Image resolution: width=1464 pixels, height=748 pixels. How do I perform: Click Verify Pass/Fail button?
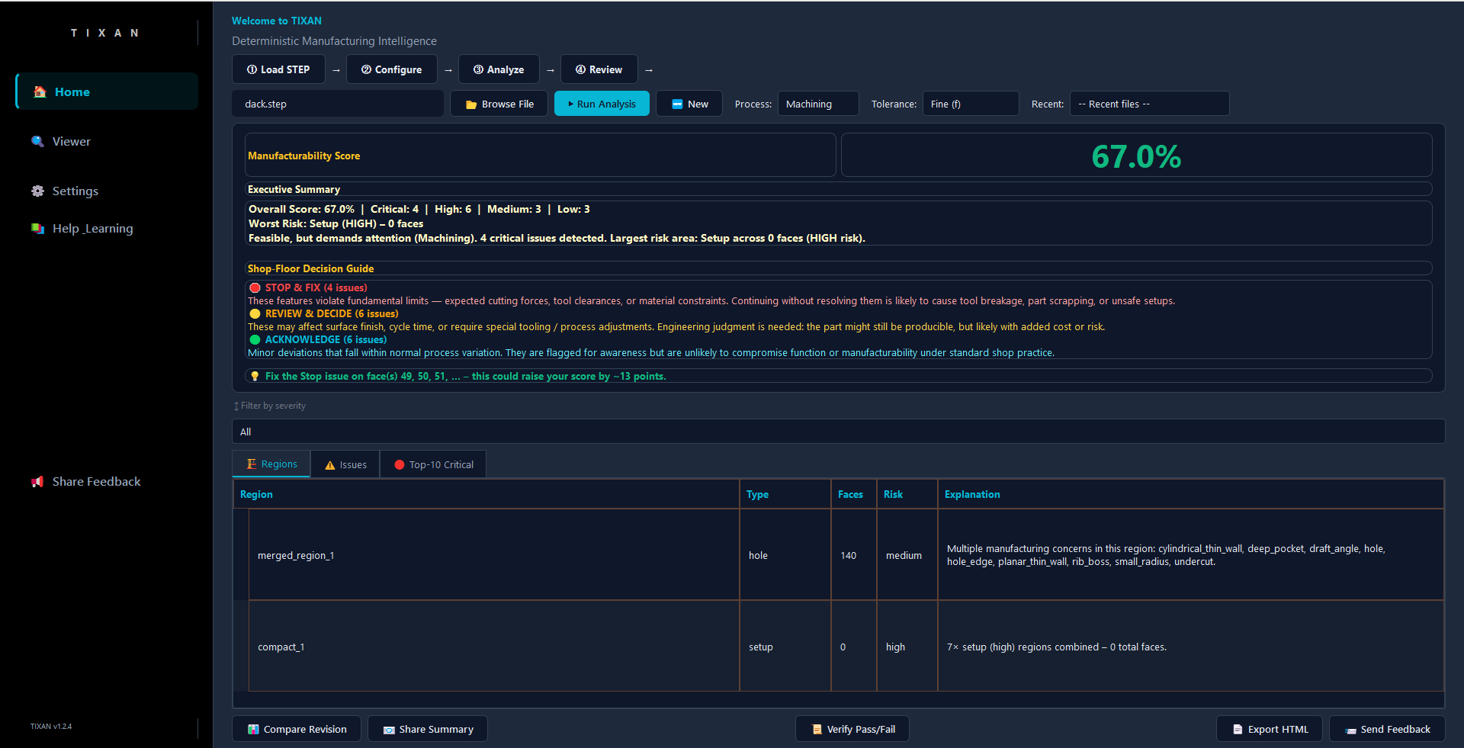[852, 729]
